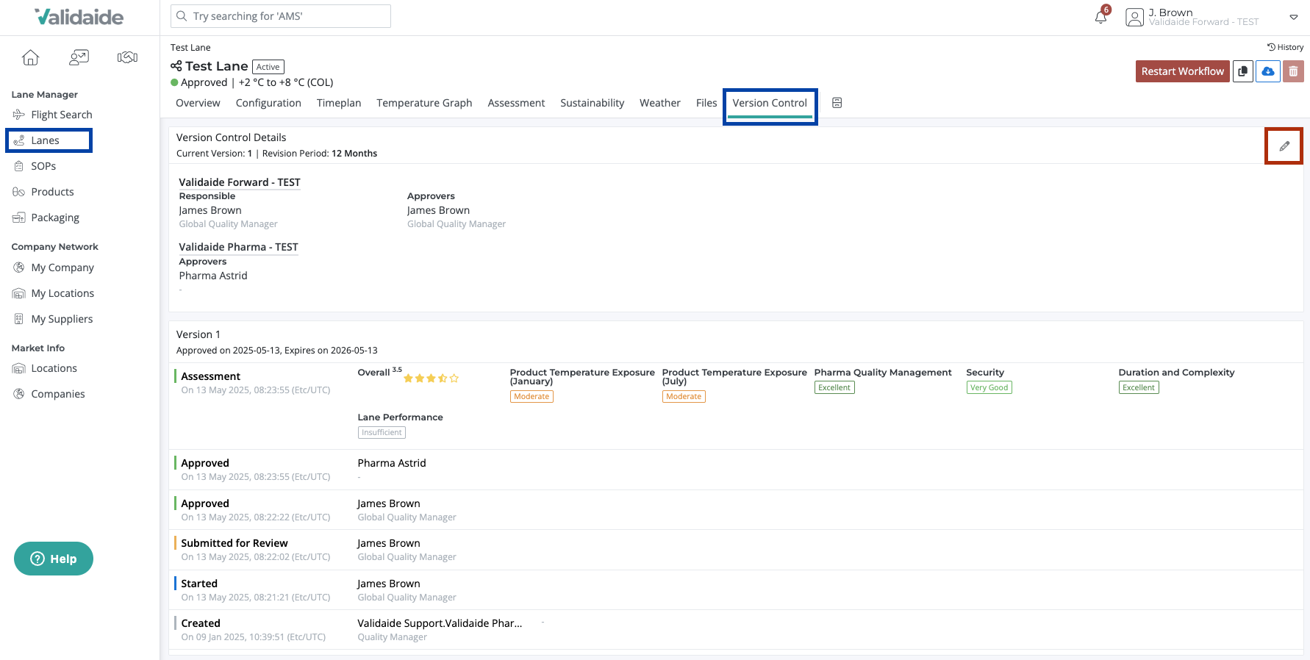Switch to the Overview tab
Screen dimensions: 1310x660
pyautogui.click(x=198, y=103)
